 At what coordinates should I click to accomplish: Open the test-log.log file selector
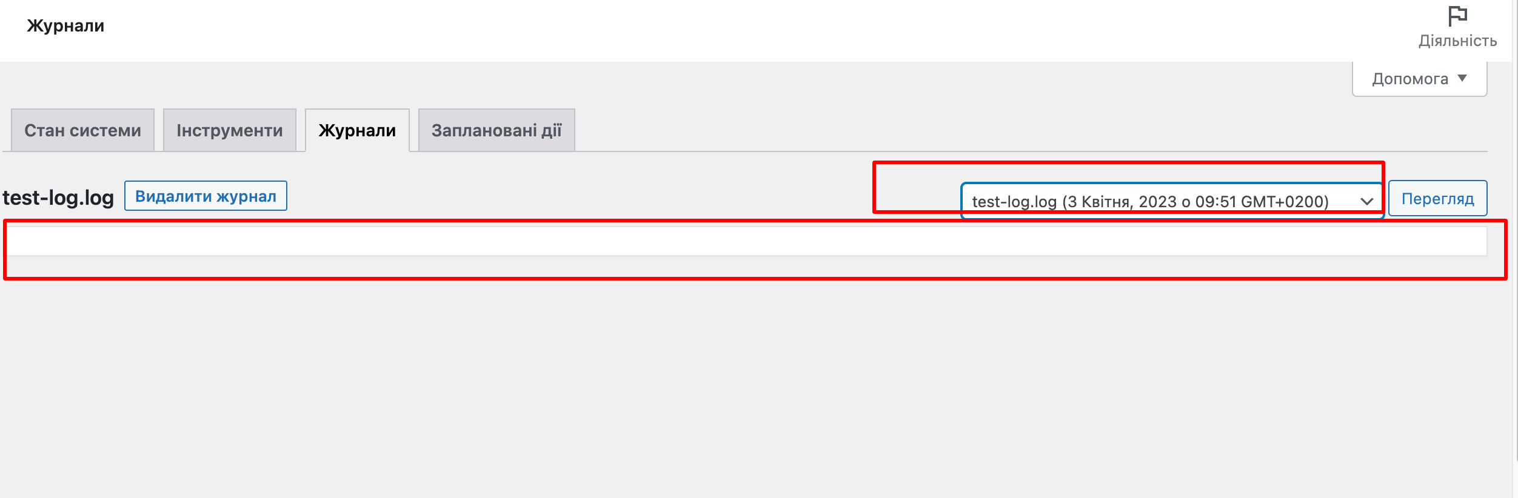(1172, 201)
